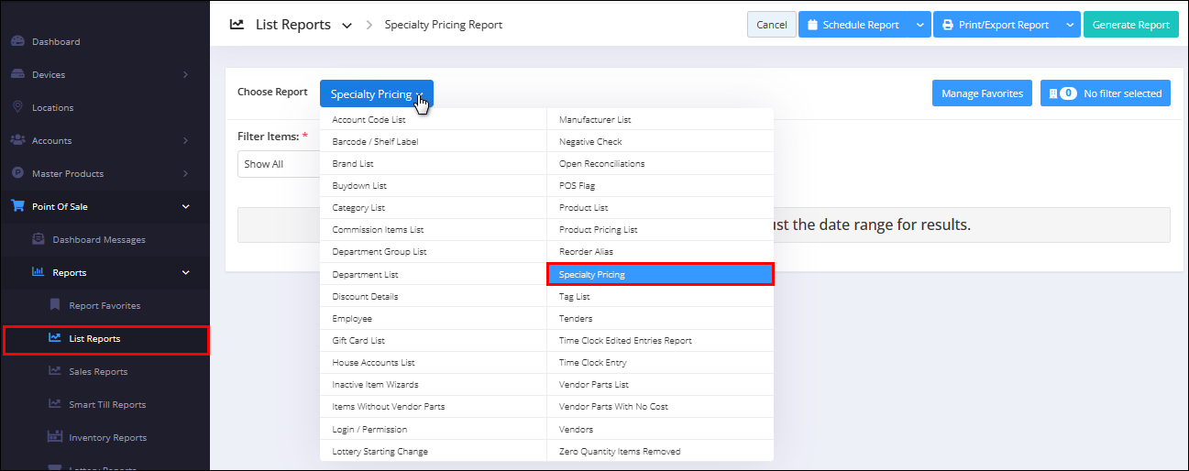Screen dimensions: 1189x471
Task: Click the Inventory Reports icon in sidebar
Action: tap(55, 437)
